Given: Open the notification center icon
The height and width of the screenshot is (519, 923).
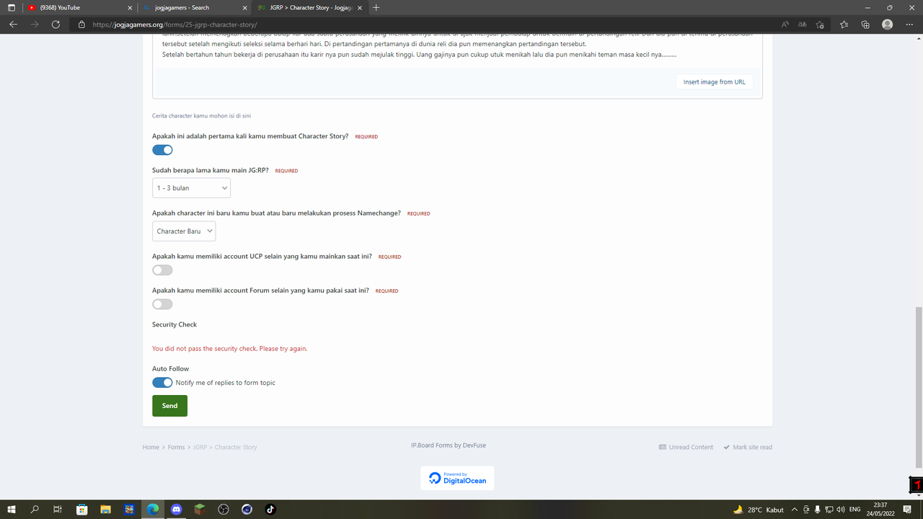Looking at the screenshot, I should (907, 510).
